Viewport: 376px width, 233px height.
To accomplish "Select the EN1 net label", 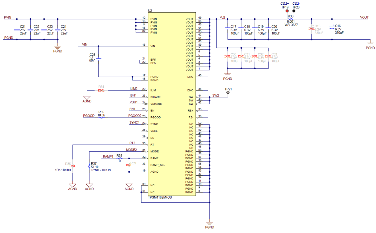I will pos(132,109).
